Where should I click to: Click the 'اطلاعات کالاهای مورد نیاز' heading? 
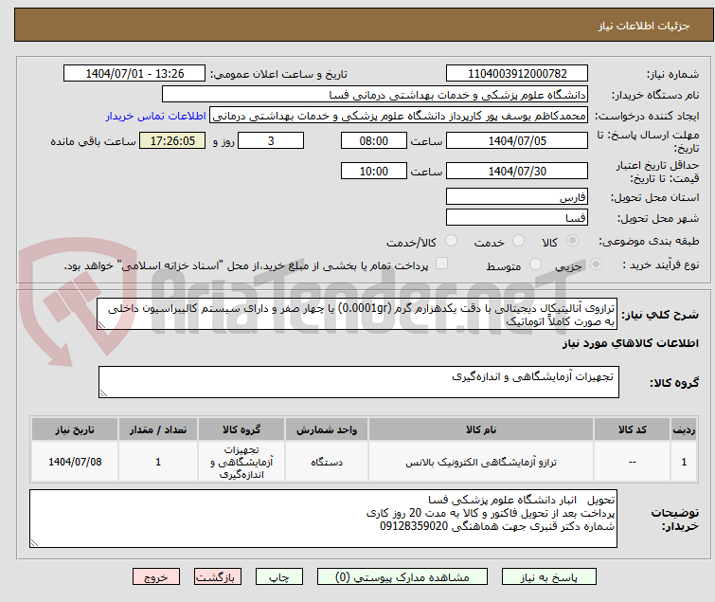(x=630, y=343)
